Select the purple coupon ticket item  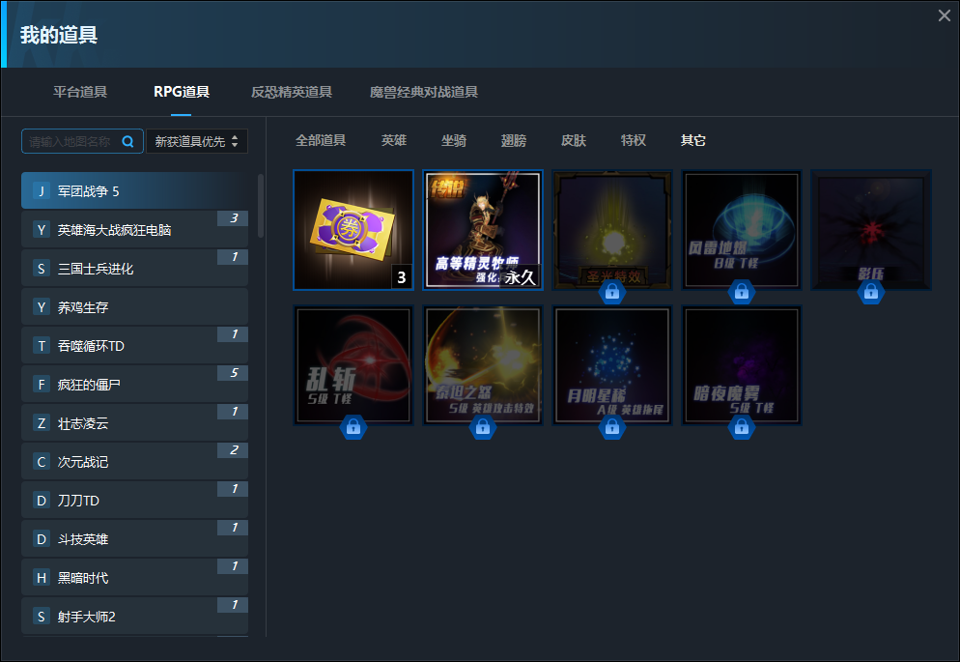tap(353, 230)
